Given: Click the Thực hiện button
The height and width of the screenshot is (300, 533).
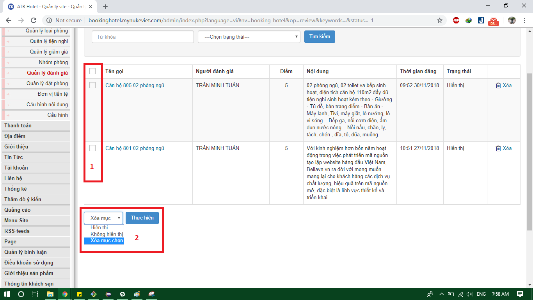Looking at the screenshot, I should pyautogui.click(x=142, y=218).
